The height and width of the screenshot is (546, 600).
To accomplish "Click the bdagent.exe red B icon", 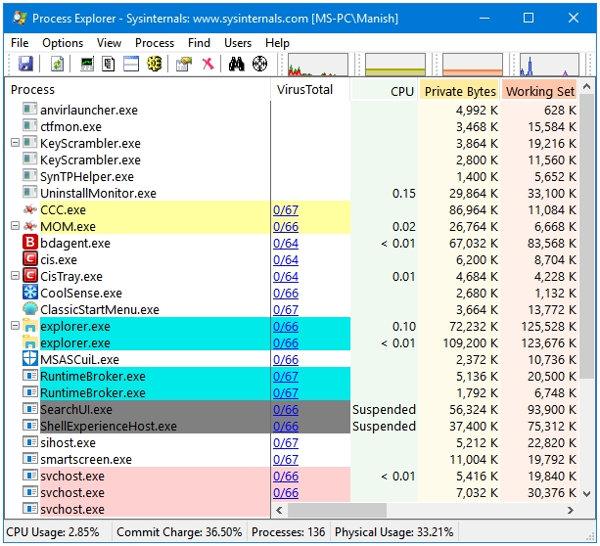I will tap(30, 243).
